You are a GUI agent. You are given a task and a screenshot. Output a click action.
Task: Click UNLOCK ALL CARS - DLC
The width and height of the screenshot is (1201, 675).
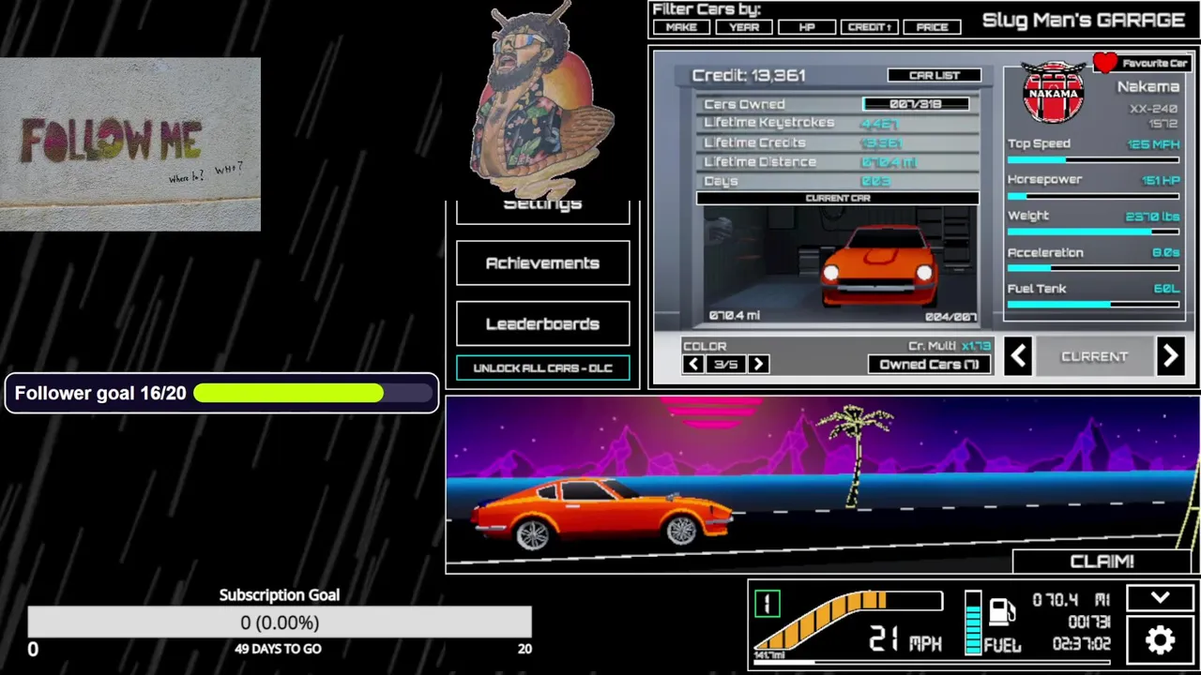click(542, 367)
